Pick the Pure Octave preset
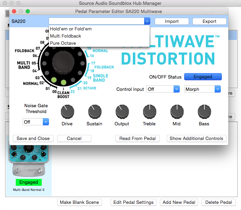This screenshot has height=210, width=241. [x=99, y=43]
